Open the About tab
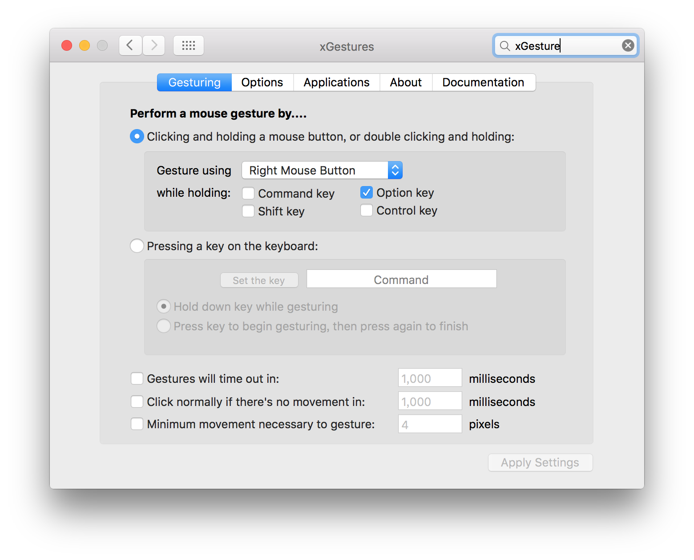Viewport: 694px width, 560px height. (406, 82)
